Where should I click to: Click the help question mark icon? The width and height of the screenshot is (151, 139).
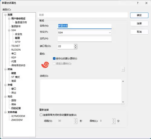[x=138, y=3]
